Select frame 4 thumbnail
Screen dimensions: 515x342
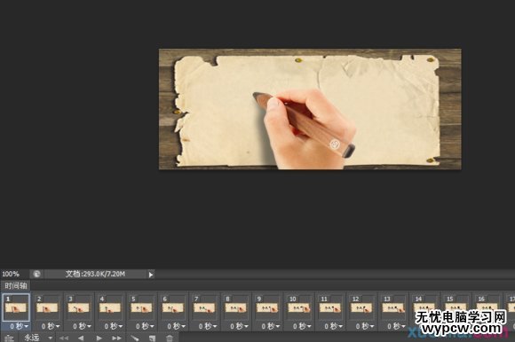110,307
